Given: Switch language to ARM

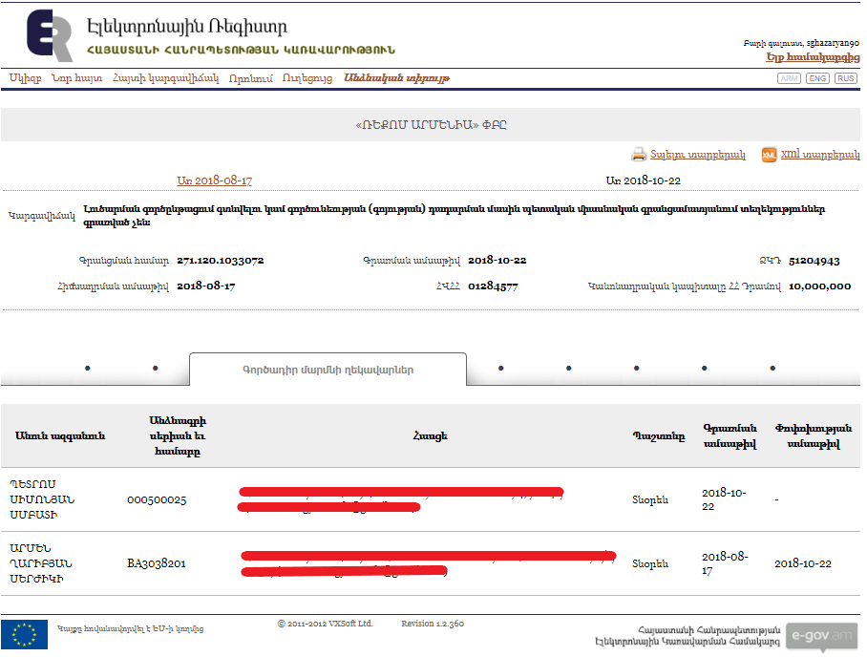Looking at the screenshot, I should pos(789,78).
